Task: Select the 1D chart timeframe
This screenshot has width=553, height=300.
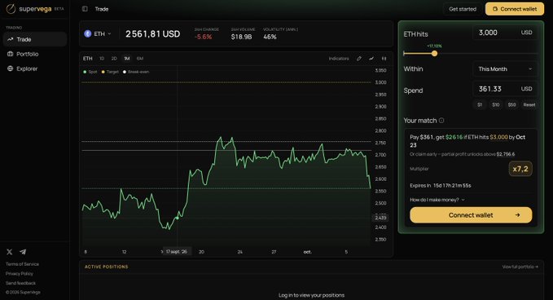Action: (x=102, y=59)
